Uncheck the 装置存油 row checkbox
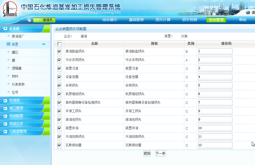The height and width of the screenshot is (165, 255). (59, 128)
